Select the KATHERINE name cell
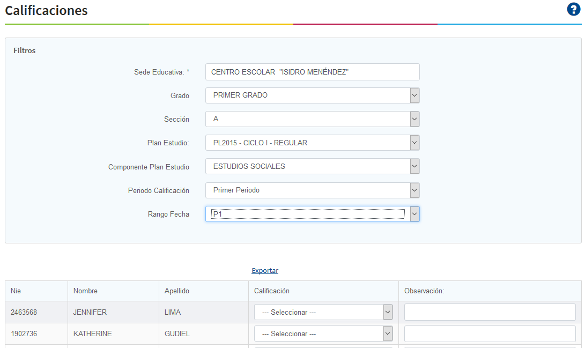This screenshot has height=348, width=585. [x=93, y=334]
